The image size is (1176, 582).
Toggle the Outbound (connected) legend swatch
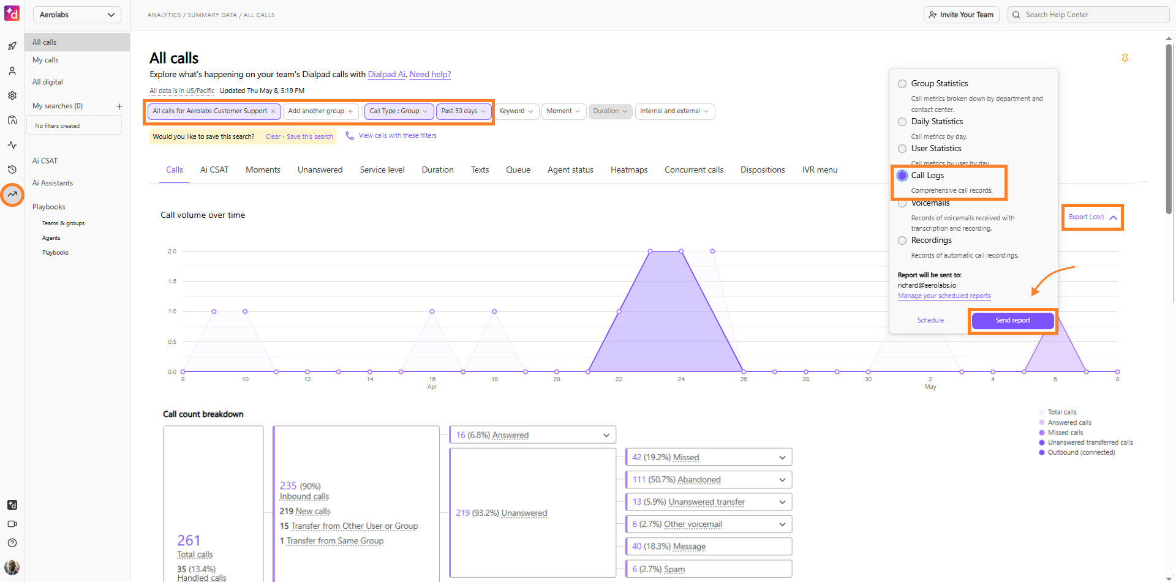tap(1042, 453)
